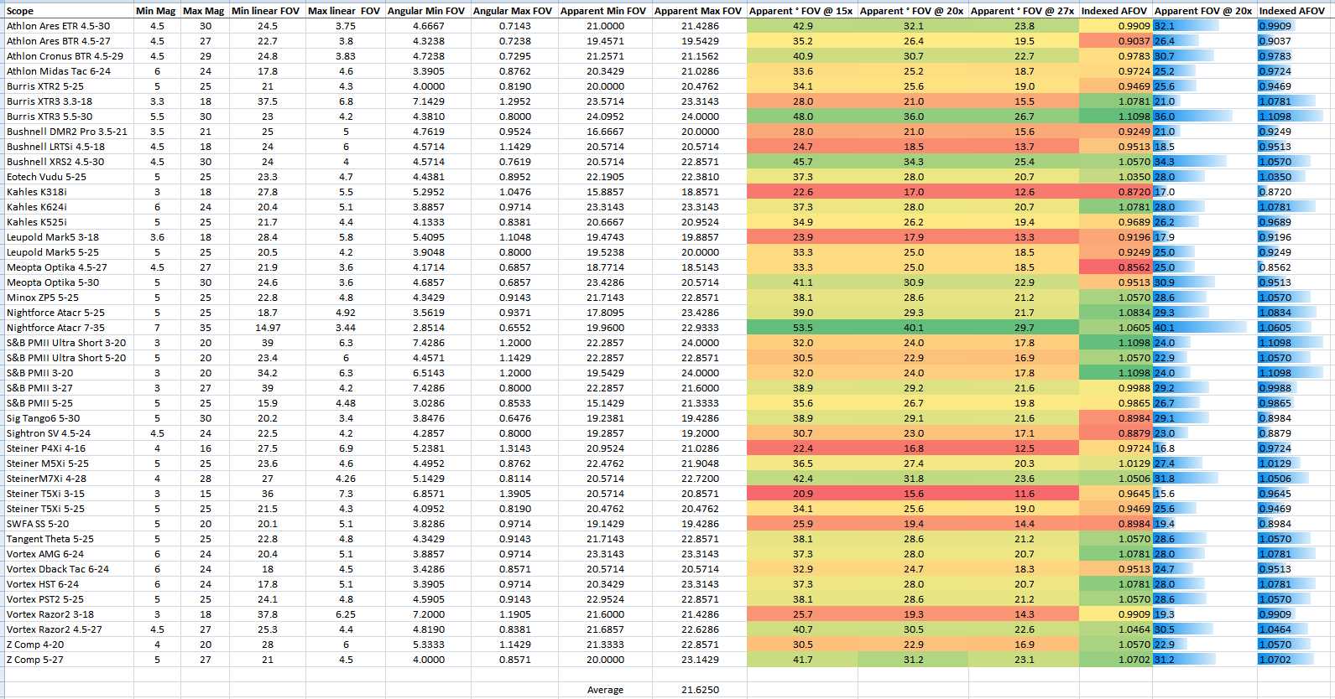The image size is (1335, 699).
Task: Click the 15.8857 value for Kahles K318i
Action: coord(605,192)
